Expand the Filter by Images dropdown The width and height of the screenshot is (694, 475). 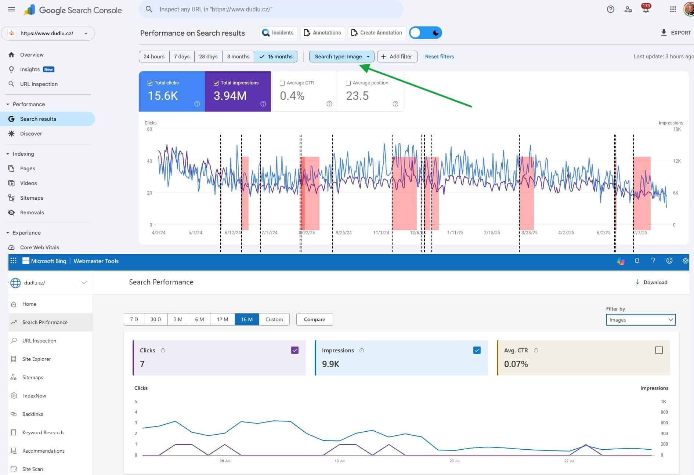click(641, 320)
